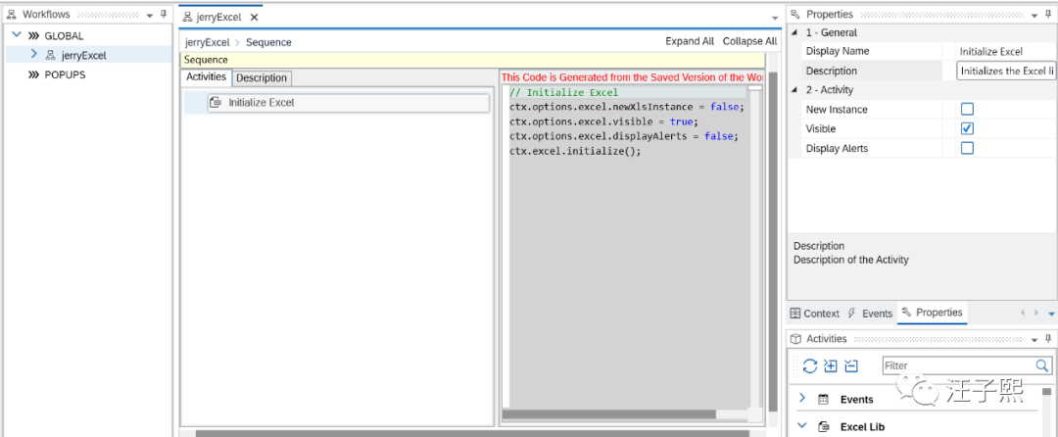
Task: Click the jerryExcel workflow icon in tree
Action: tap(51, 55)
